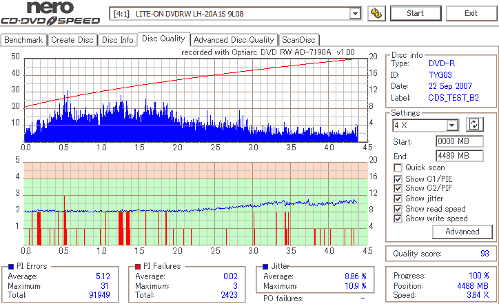Click the Start field showing 0000 MB
Viewport: 499px width, 304px height.
pyautogui.click(x=460, y=141)
